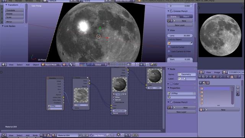
Task: Click the snap magnet icon in node editor header
Action: 122,135
